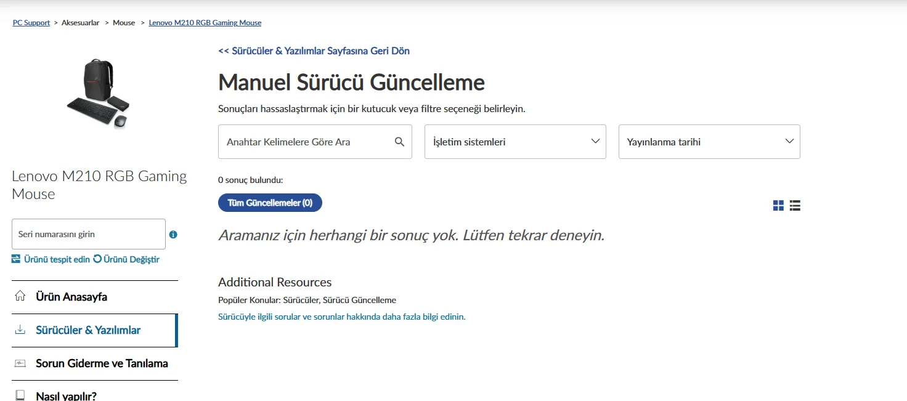Image resolution: width=907 pixels, height=401 pixels.
Task: Open the Sürücüyle ilgili sorular link
Action: click(x=342, y=317)
